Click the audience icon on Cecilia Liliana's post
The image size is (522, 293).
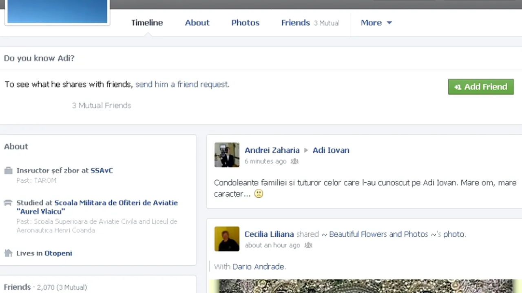tap(308, 245)
